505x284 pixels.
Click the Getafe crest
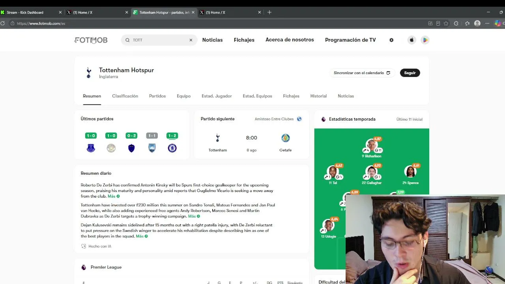click(286, 138)
